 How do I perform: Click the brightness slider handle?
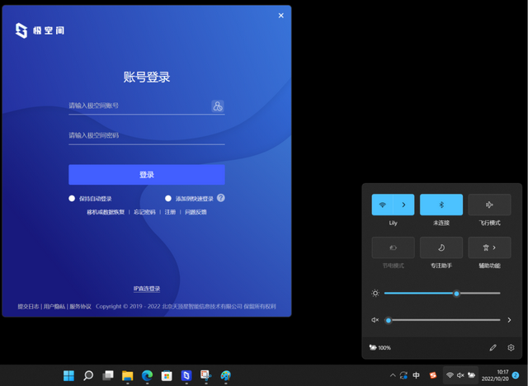pos(456,294)
